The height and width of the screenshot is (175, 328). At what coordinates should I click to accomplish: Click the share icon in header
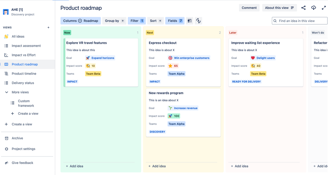[x=303, y=8]
